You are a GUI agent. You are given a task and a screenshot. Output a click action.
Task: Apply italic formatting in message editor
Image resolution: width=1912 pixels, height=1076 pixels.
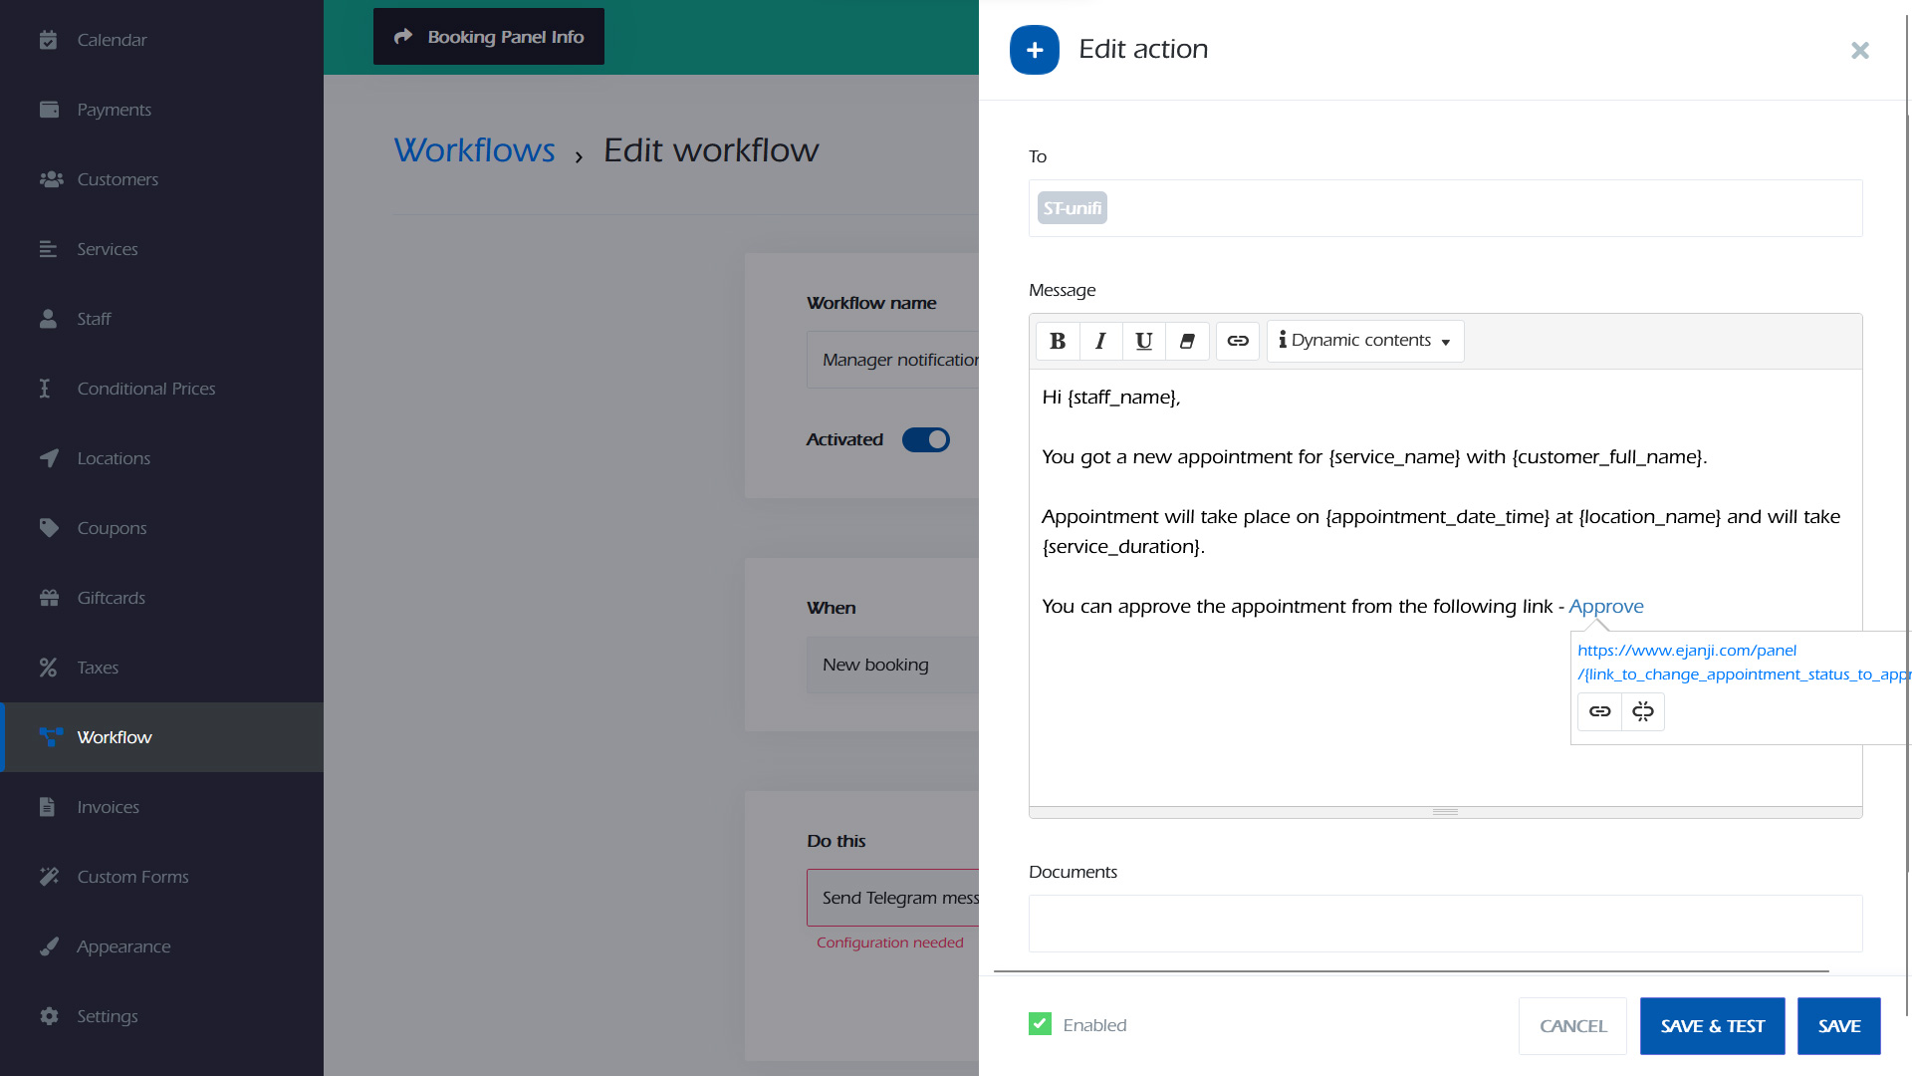coord(1100,341)
